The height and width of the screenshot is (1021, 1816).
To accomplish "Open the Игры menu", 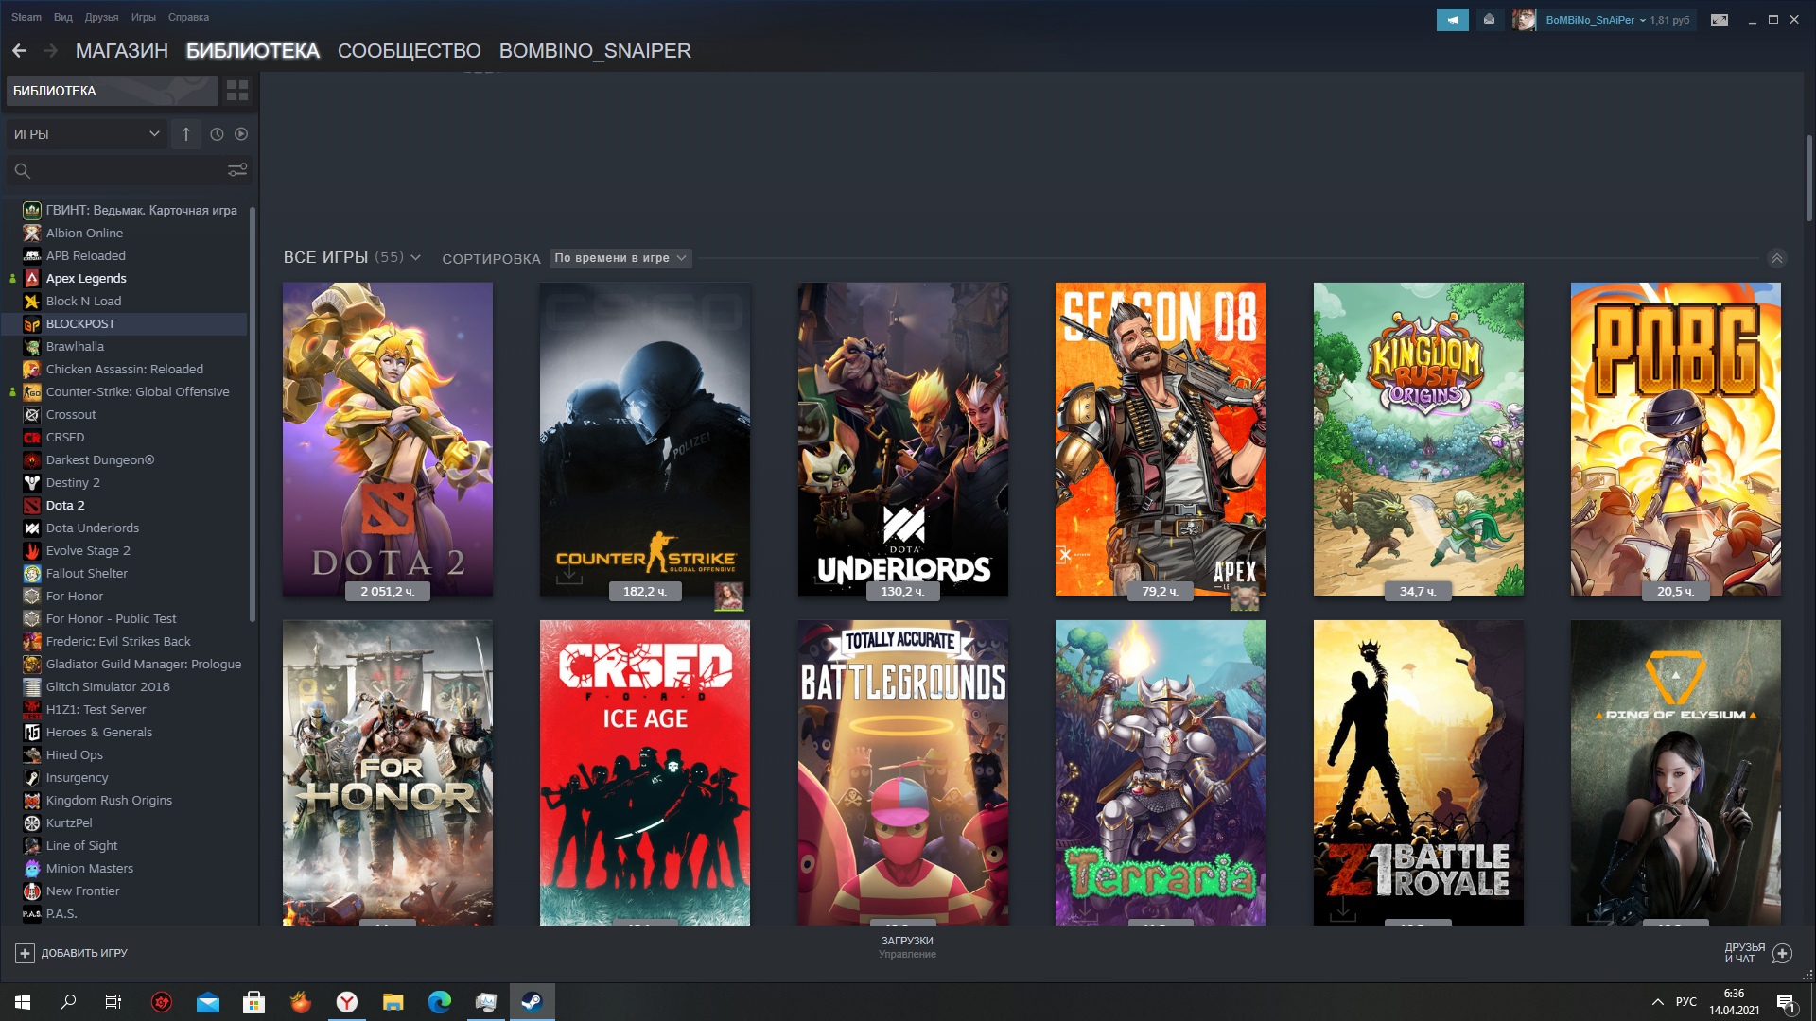I will point(144,17).
